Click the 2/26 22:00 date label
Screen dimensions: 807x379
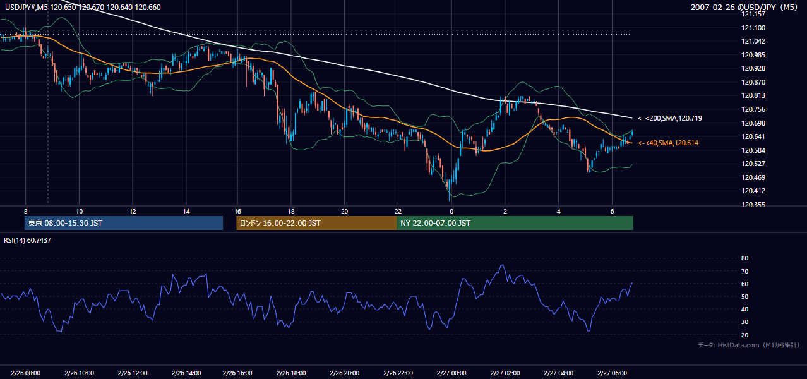tap(397, 373)
